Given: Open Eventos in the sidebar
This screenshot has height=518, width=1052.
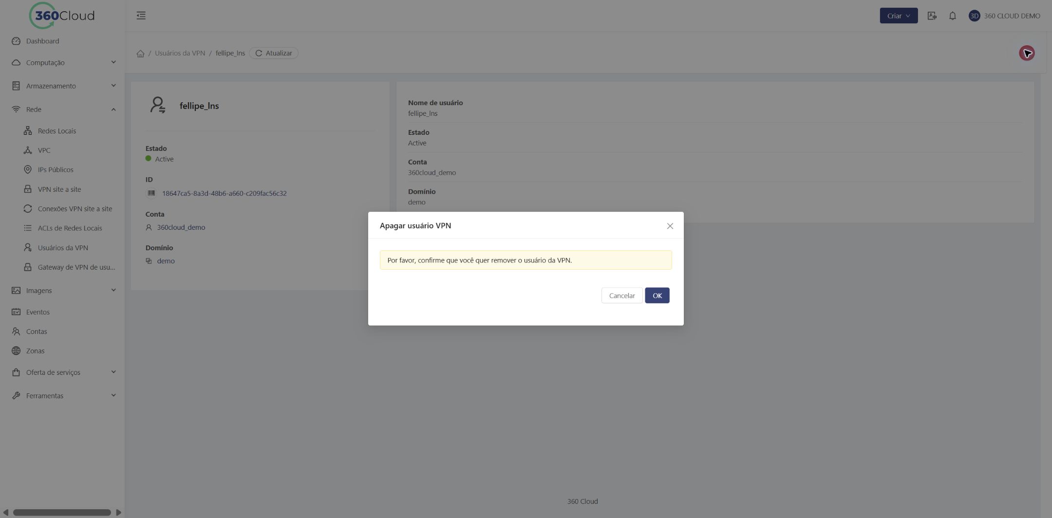Looking at the screenshot, I should [62, 312].
